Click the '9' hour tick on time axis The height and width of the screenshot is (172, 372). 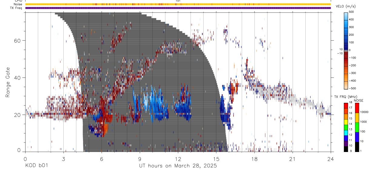(140, 159)
